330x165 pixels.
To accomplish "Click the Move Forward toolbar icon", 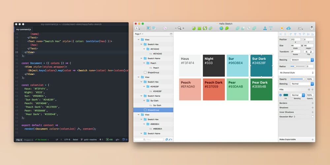I will coord(265,28).
